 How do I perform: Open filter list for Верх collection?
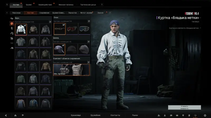[x=50, y=22]
